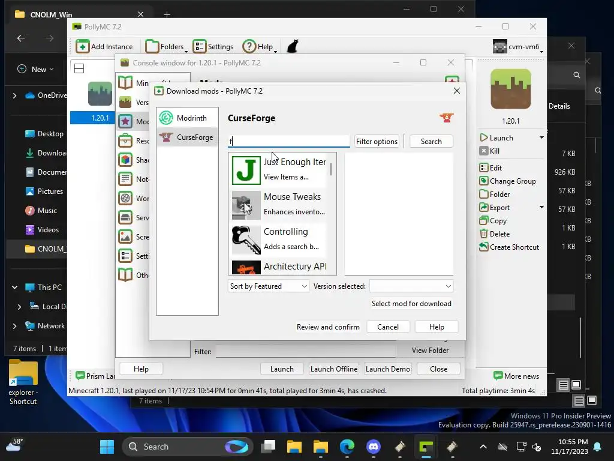This screenshot has height=461, width=614.
Task: Open the cvm-vm6 account dropdown
Action: (x=518, y=47)
